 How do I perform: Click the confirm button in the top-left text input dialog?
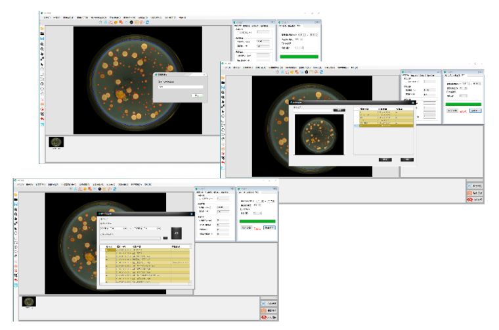196,95
